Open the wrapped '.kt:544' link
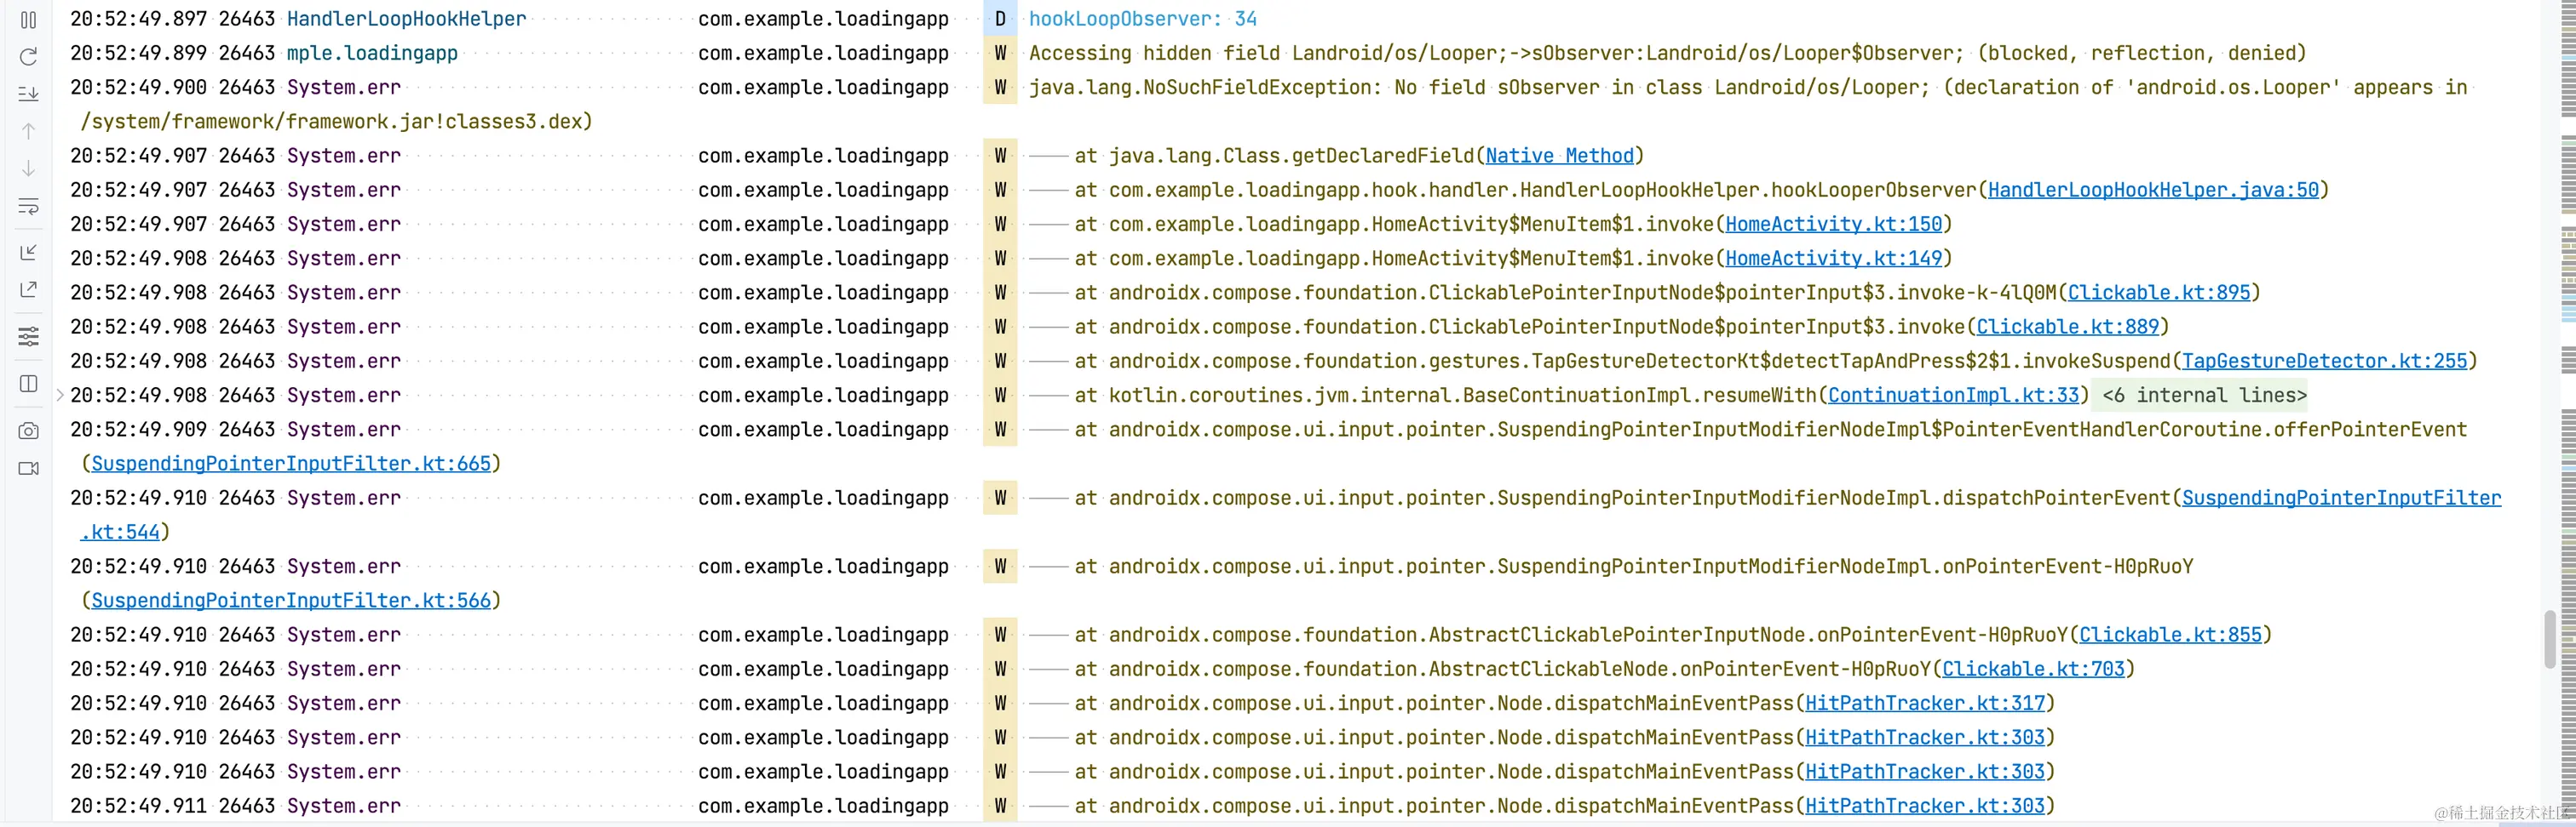This screenshot has height=827, width=2576. (x=120, y=533)
